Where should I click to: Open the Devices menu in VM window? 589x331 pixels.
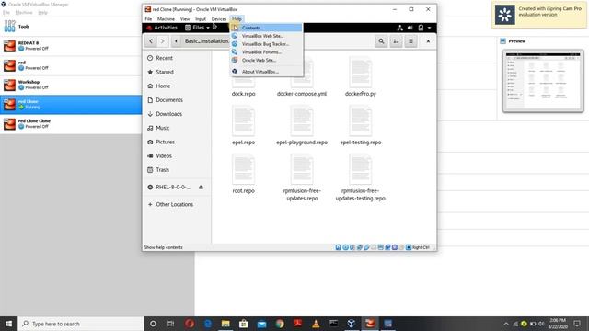pos(219,18)
